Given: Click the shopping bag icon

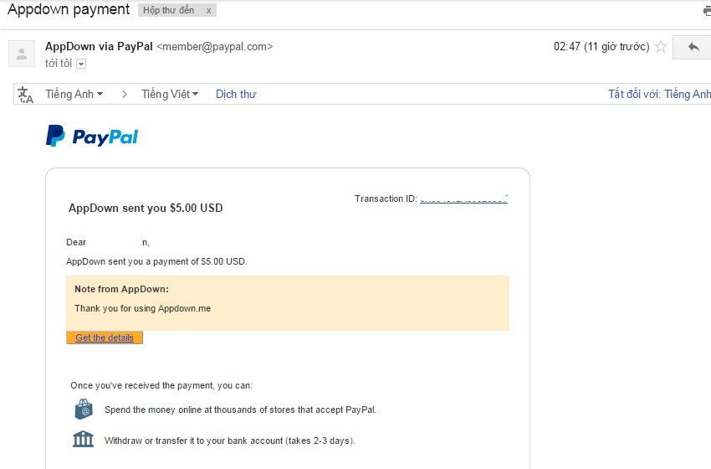Looking at the screenshot, I should (83, 410).
